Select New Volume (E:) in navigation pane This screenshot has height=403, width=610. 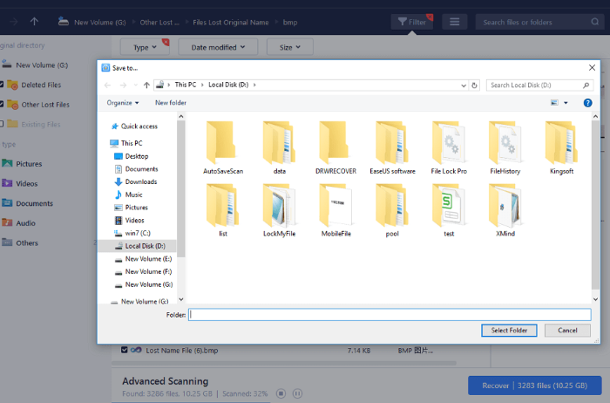click(x=143, y=259)
